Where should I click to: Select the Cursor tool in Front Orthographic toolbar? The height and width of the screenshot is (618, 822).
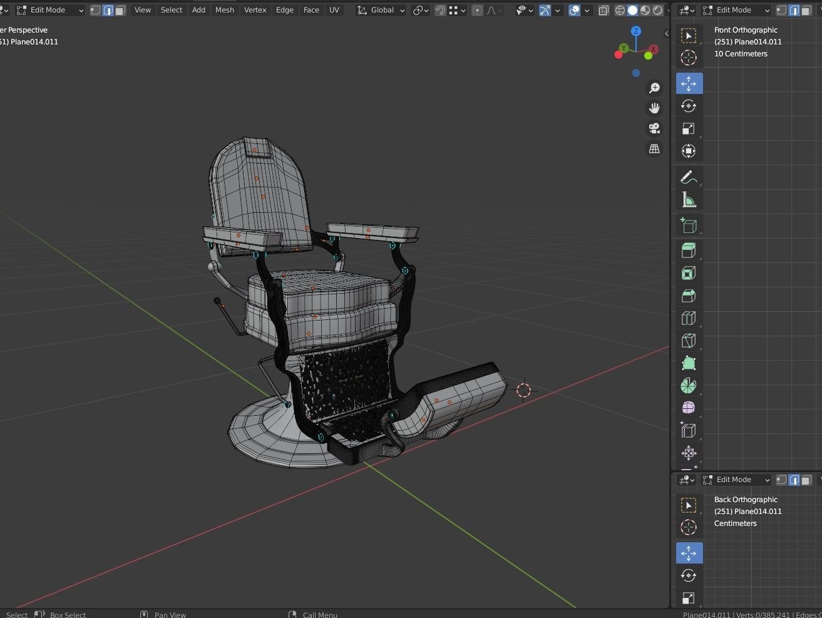(689, 58)
